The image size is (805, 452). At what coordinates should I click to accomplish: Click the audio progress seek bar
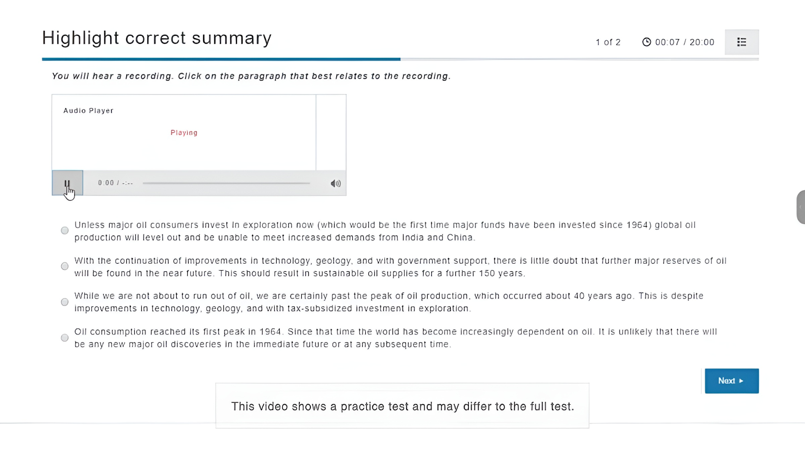click(x=226, y=183)
